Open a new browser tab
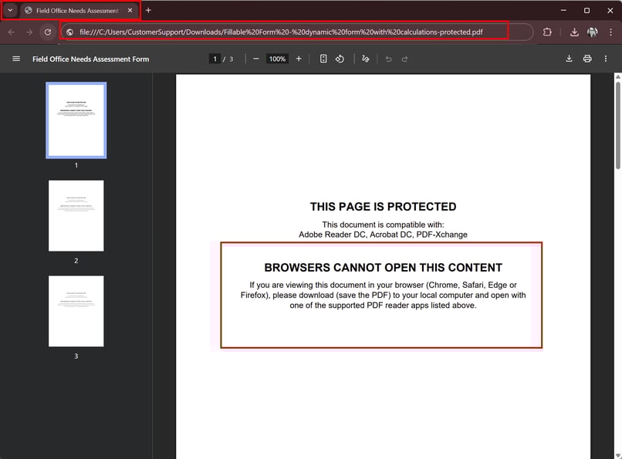The height and width of the screenshot is (459, 622). 148,11
